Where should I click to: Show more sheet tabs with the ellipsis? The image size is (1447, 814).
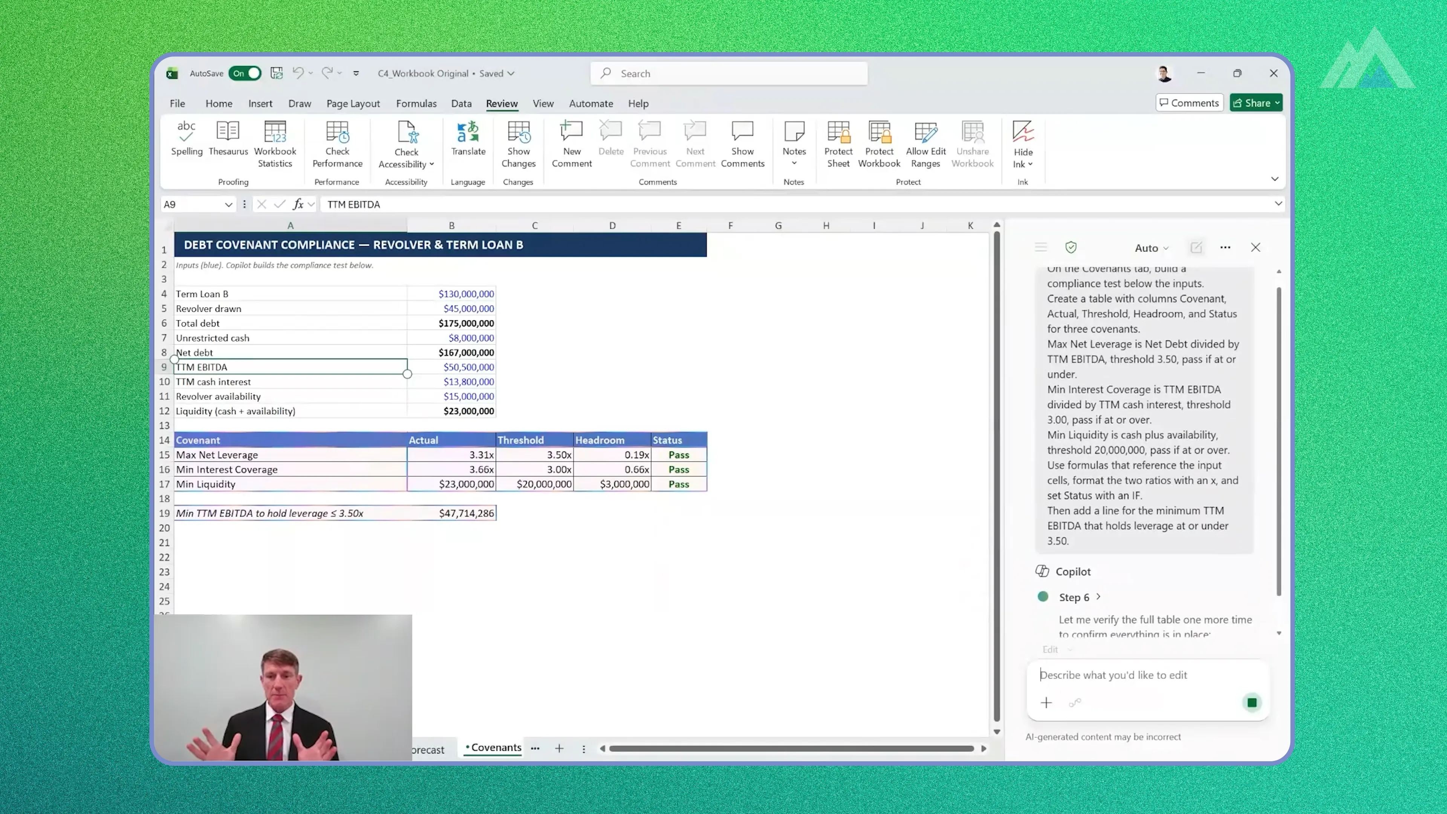(535, 748)
